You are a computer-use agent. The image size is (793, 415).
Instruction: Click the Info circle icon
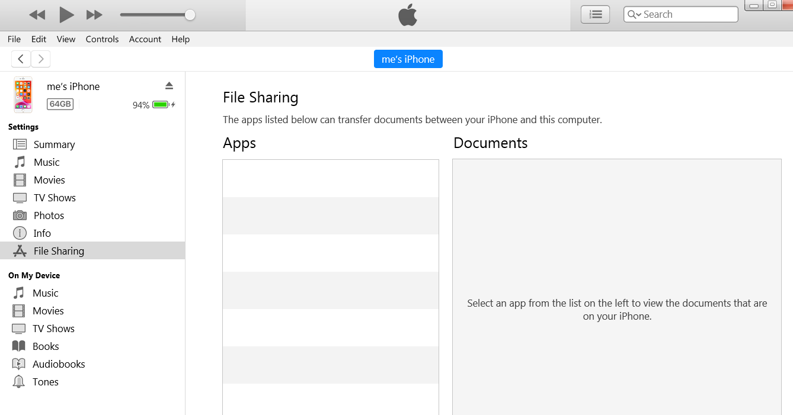[x=20, y=233]
